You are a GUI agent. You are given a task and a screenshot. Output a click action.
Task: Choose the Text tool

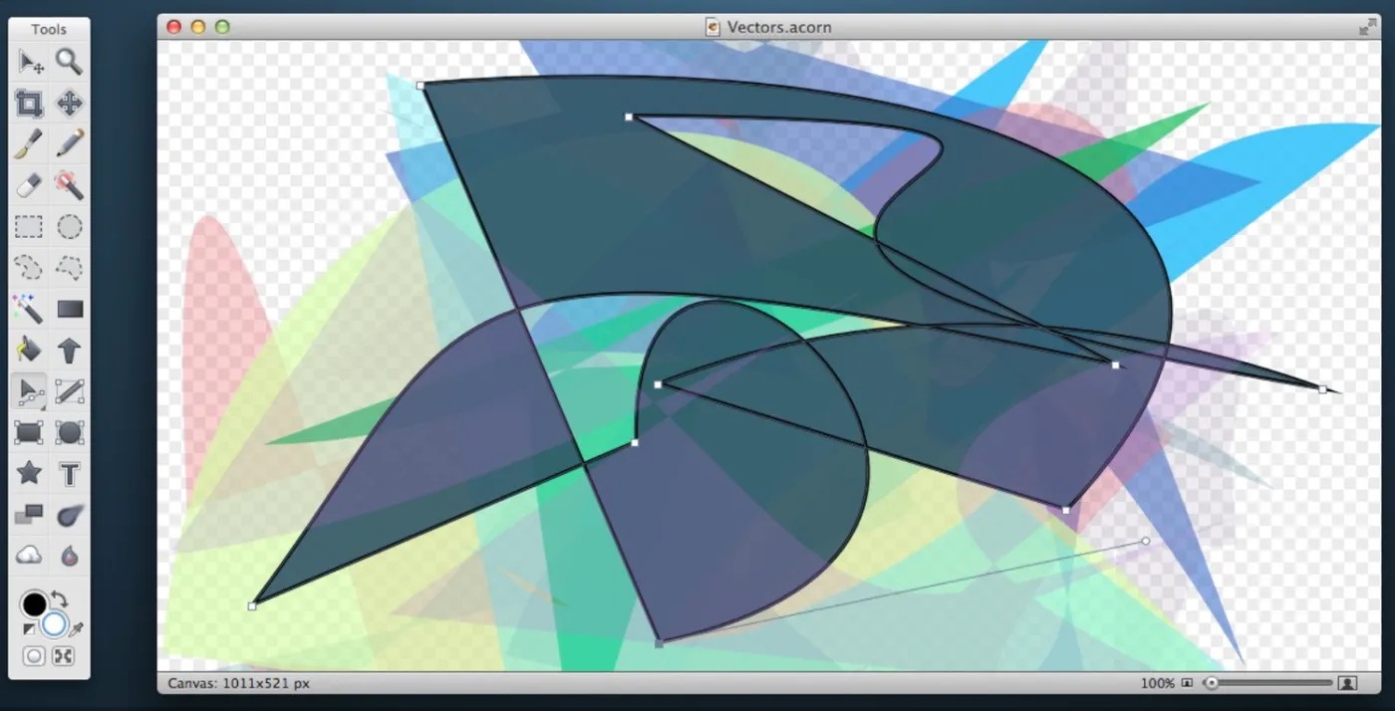pyautogui.click(x=69, y=474)
